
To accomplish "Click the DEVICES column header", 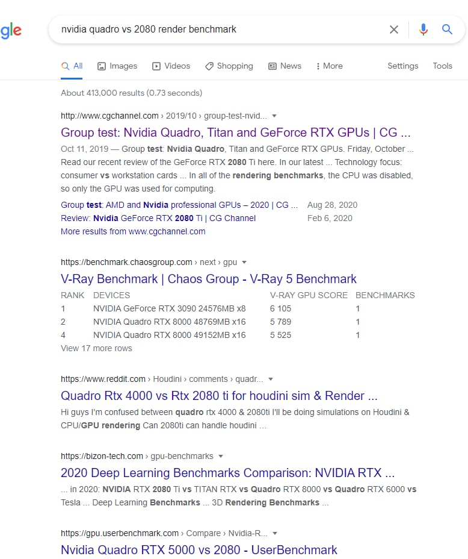I will [x=111, y=296].
